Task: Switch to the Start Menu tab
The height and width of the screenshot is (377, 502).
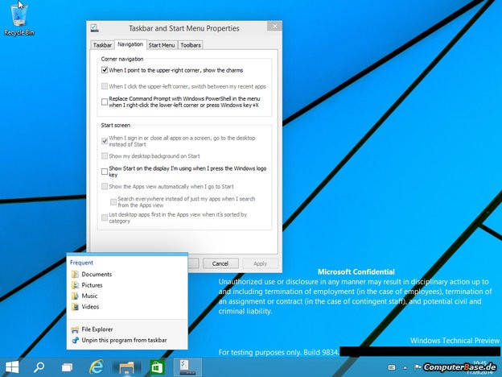Action: click(x=162, y=45)
